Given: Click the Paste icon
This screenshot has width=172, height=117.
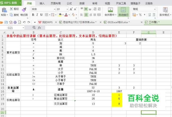Looking at the screenshot, I should coord(4,10).
